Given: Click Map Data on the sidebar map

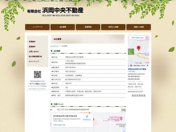Looking at the screenshot, I should [x=137, y=65].
